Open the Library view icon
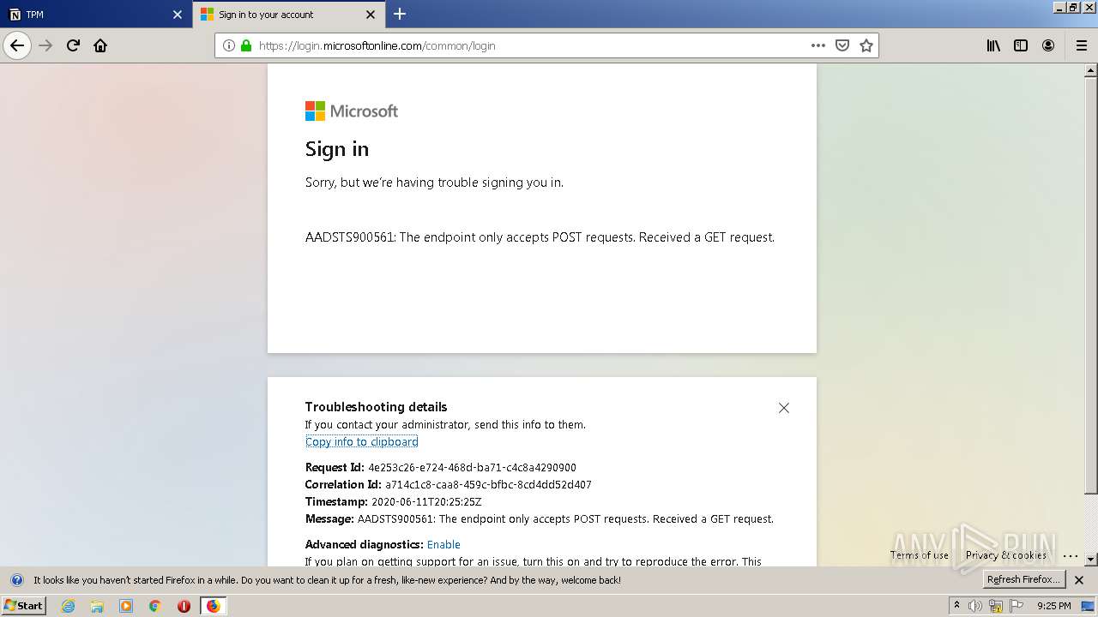1098x617 pixels. tap(993, 45)
